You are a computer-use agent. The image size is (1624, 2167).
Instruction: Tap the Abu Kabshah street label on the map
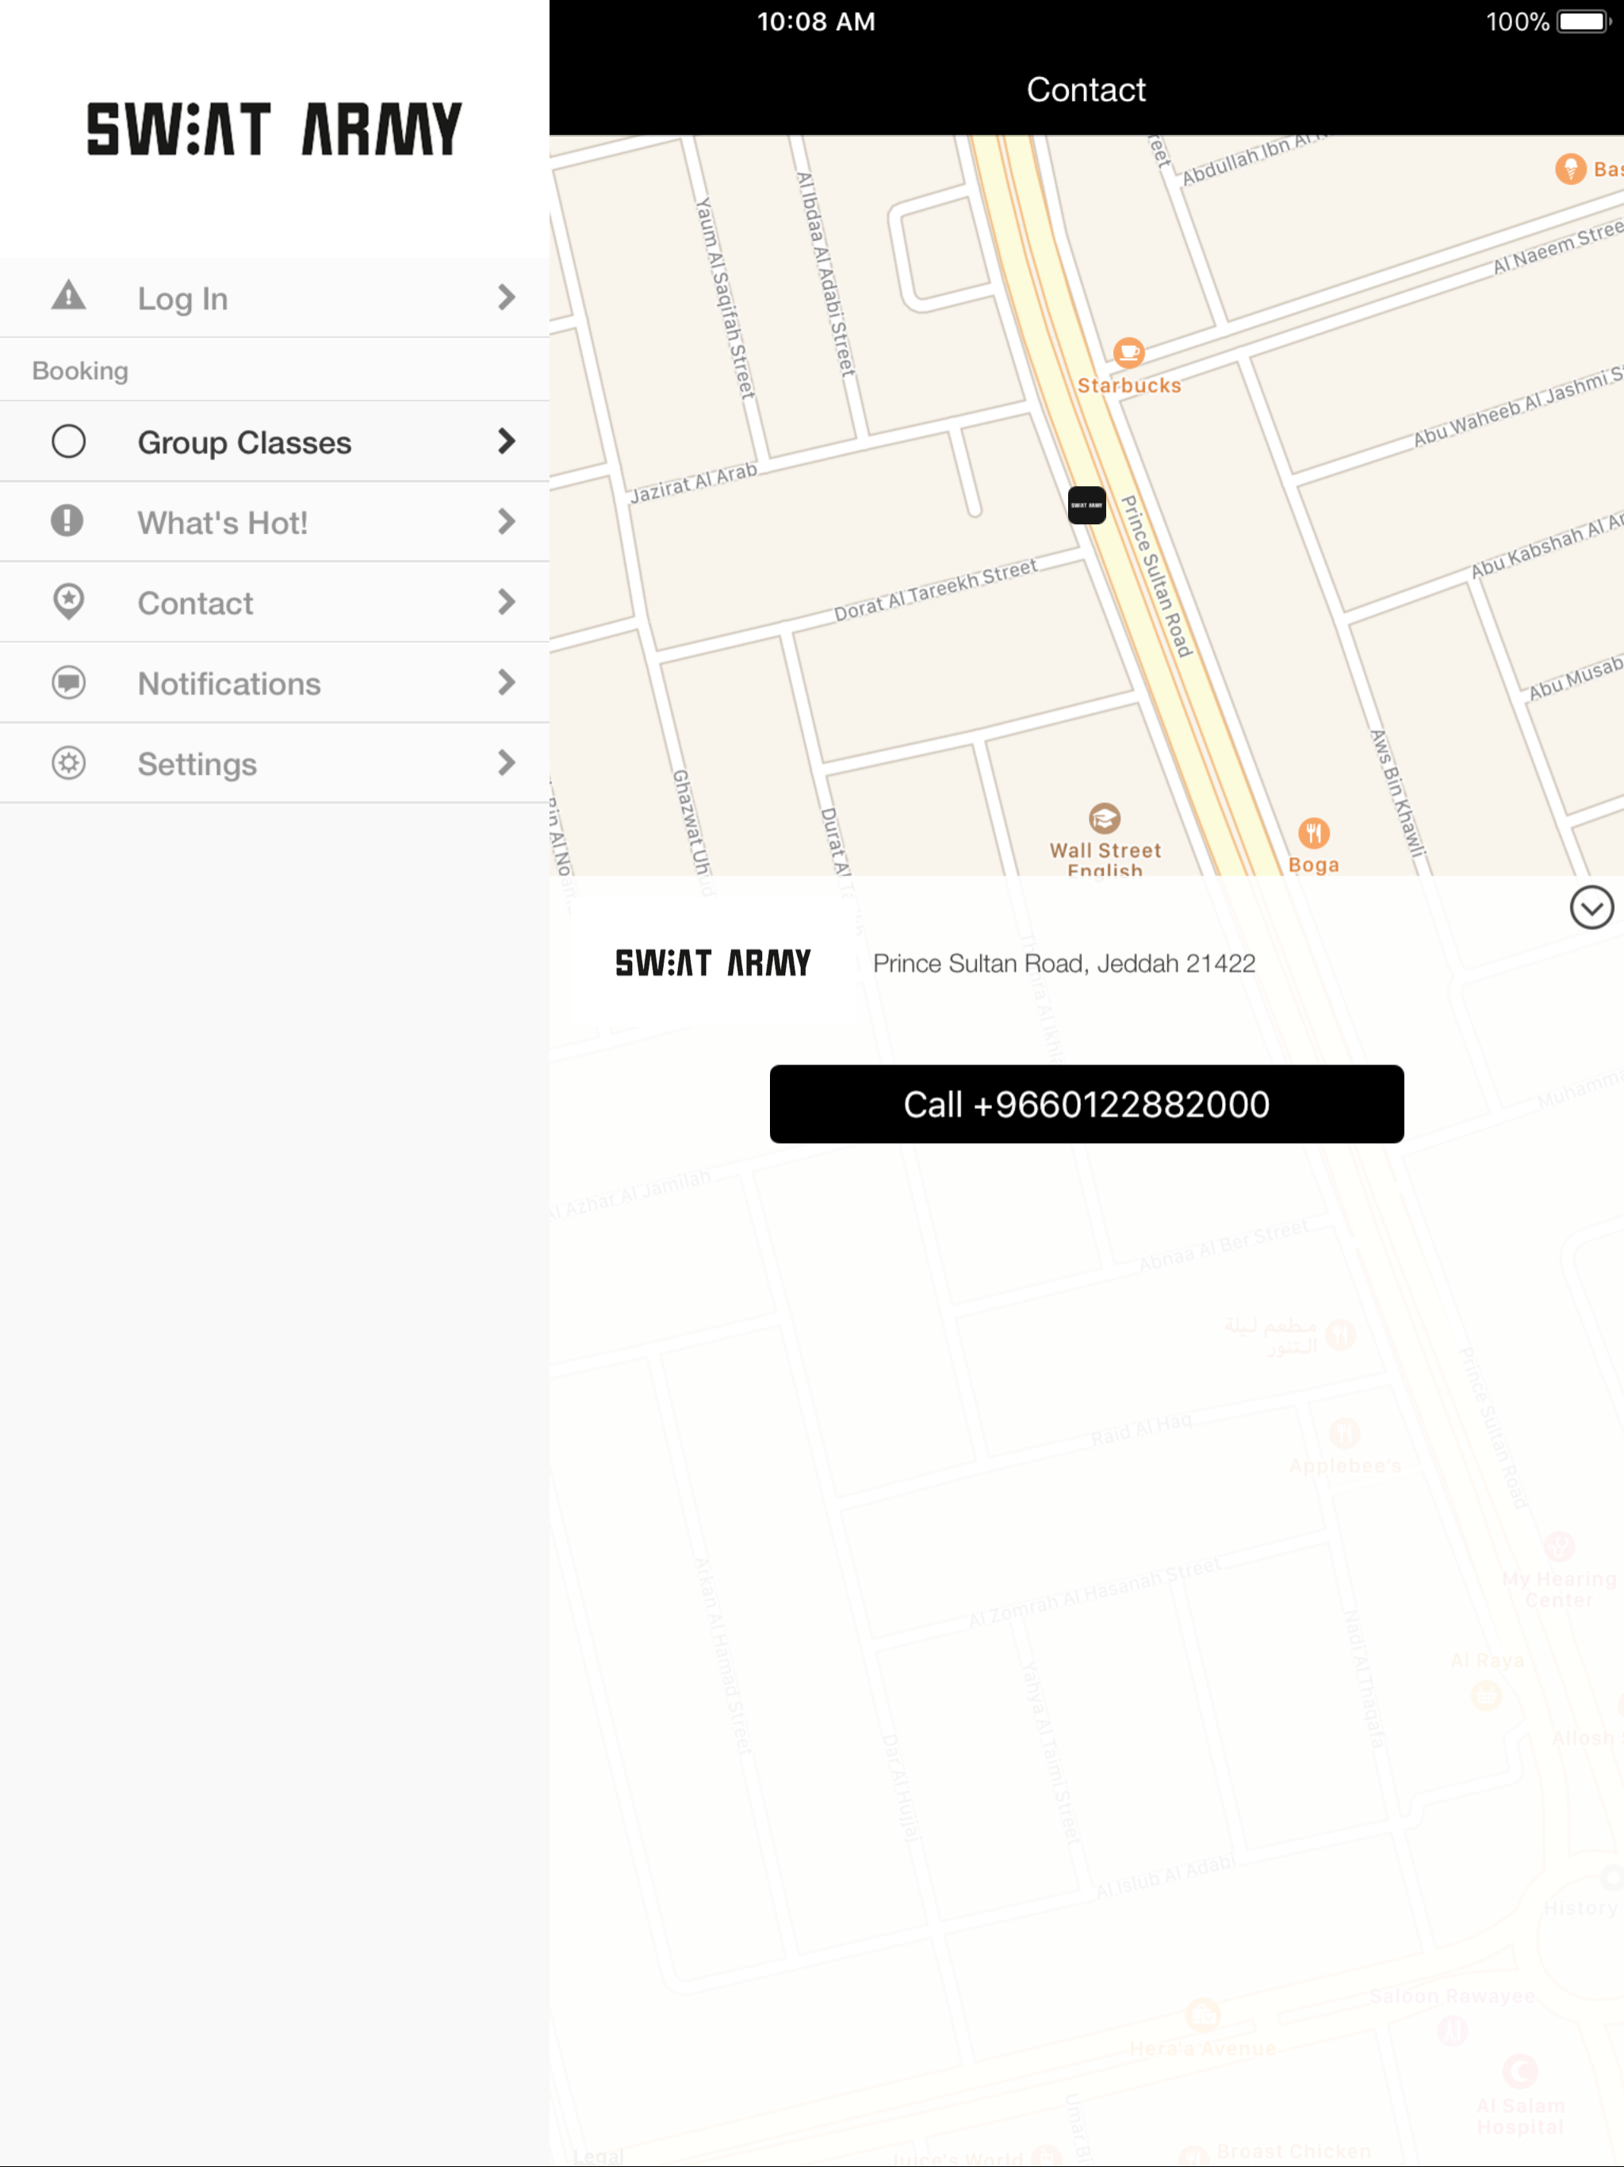(x=1545, y=547)
